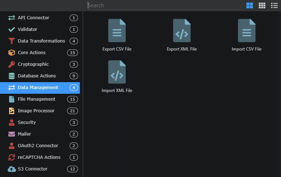Switch to large tile grid view
The height and width of the screenshot is (177, 281).
[x=249, y=5]
